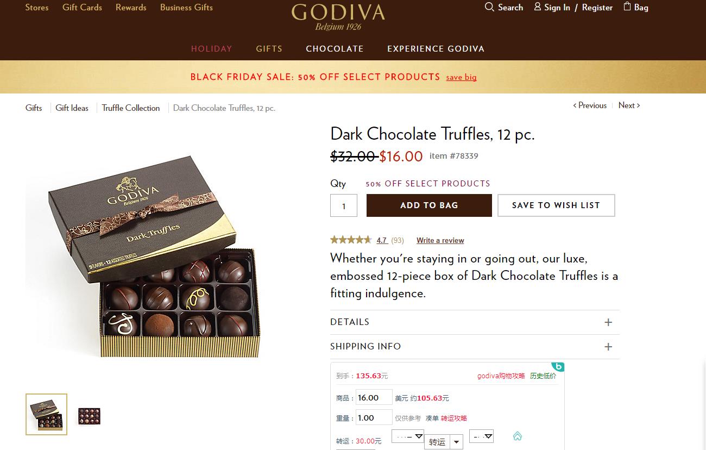This screenshot has width=706, height=450.
Task: Click the Qty quantity input field
Action: click(344, 205)
